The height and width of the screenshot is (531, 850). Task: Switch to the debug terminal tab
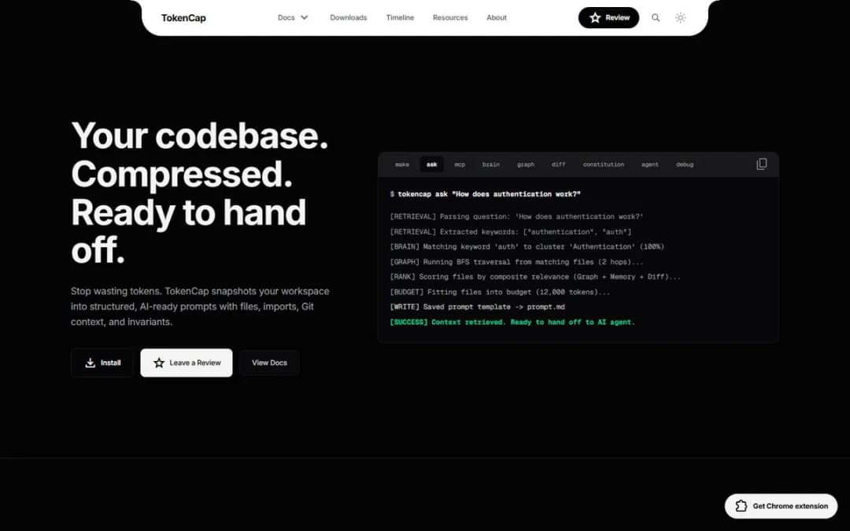(685, 164)
